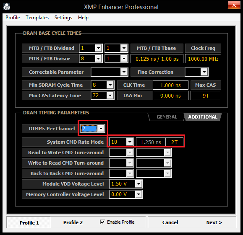Open System CMD Rate Mode dropdown
This screenshot has height=235, width=243.
130,142
